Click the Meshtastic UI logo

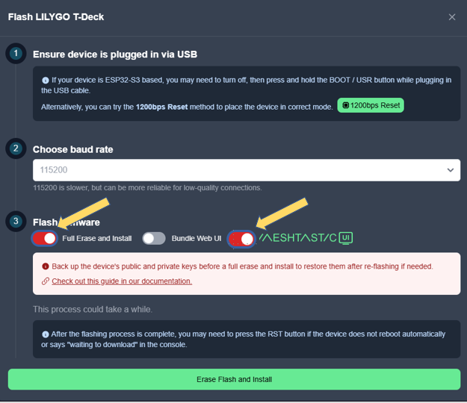coord(306,238)
